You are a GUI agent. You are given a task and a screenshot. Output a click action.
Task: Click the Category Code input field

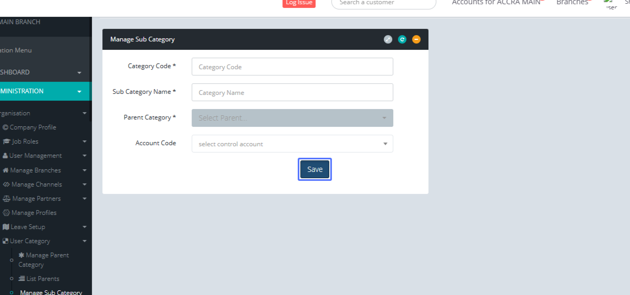(292, 67)
